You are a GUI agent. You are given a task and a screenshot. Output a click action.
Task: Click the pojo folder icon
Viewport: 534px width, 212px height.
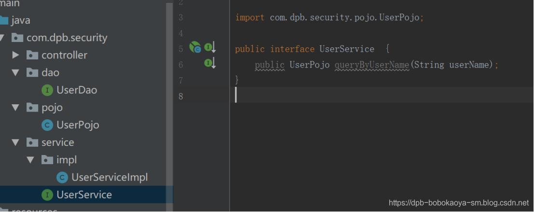click(x=32, y=107)
